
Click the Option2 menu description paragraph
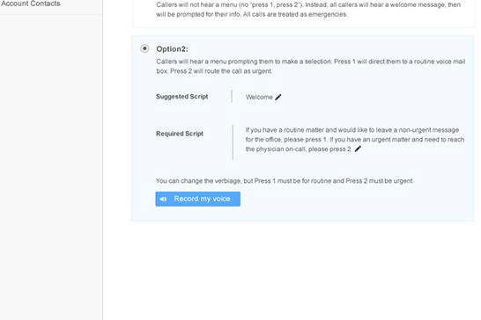[310, 66]
